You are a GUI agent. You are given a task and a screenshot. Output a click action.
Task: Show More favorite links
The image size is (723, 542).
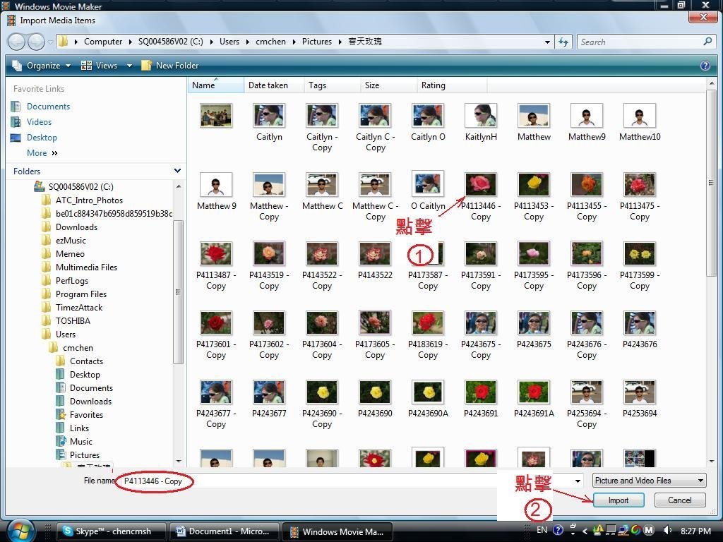[x=42, y=153]
